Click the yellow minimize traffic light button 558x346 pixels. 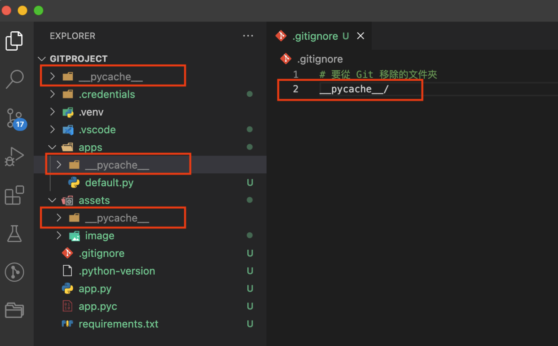(x=22, y=10)
